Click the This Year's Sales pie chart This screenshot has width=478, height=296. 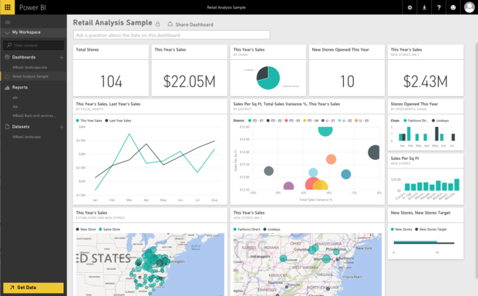pyautogui.click(x=268, y=78)
